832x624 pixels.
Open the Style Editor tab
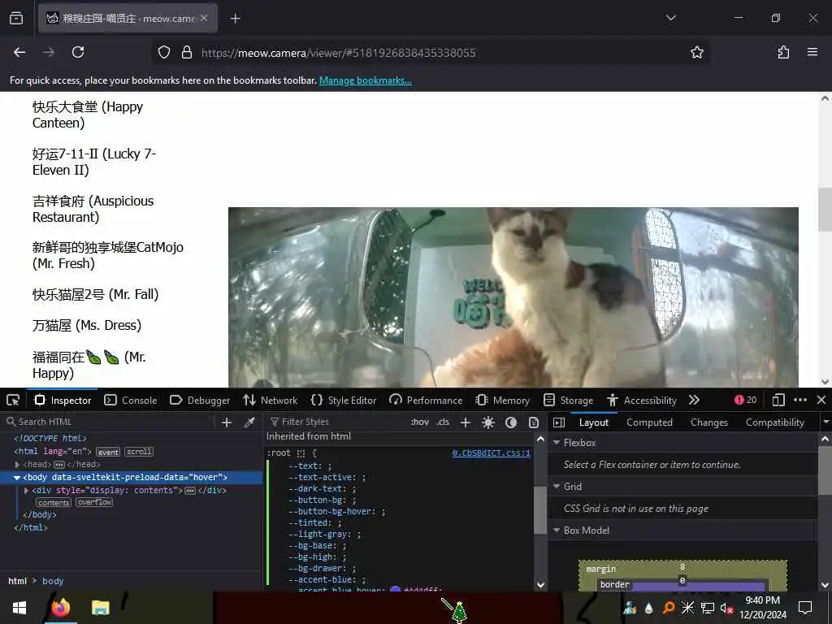click(x=344, y=400)
